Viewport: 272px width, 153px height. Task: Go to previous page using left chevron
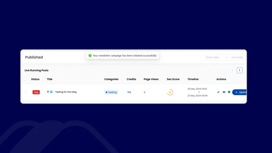(x=232, y=70)
